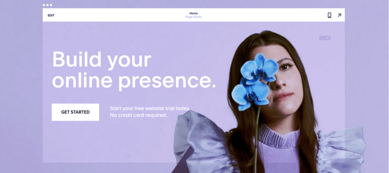Image resolution: width=389 pixels, height=173 pixels.
Task: Select the "online presence." headline line
Action: [134, 81]
